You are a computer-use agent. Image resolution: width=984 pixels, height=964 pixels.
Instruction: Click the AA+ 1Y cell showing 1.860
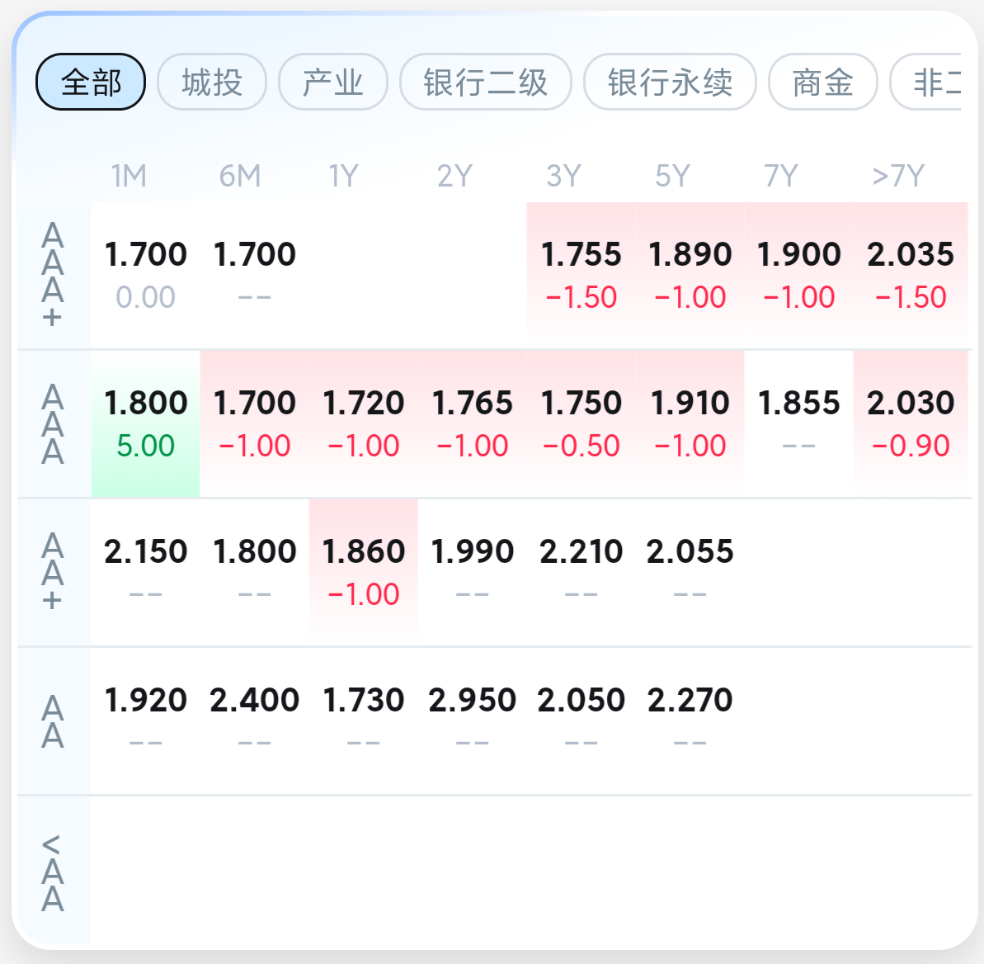[x=364, y=572]
